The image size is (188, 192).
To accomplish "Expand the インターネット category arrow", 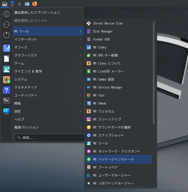I will [x=80, y=39].
